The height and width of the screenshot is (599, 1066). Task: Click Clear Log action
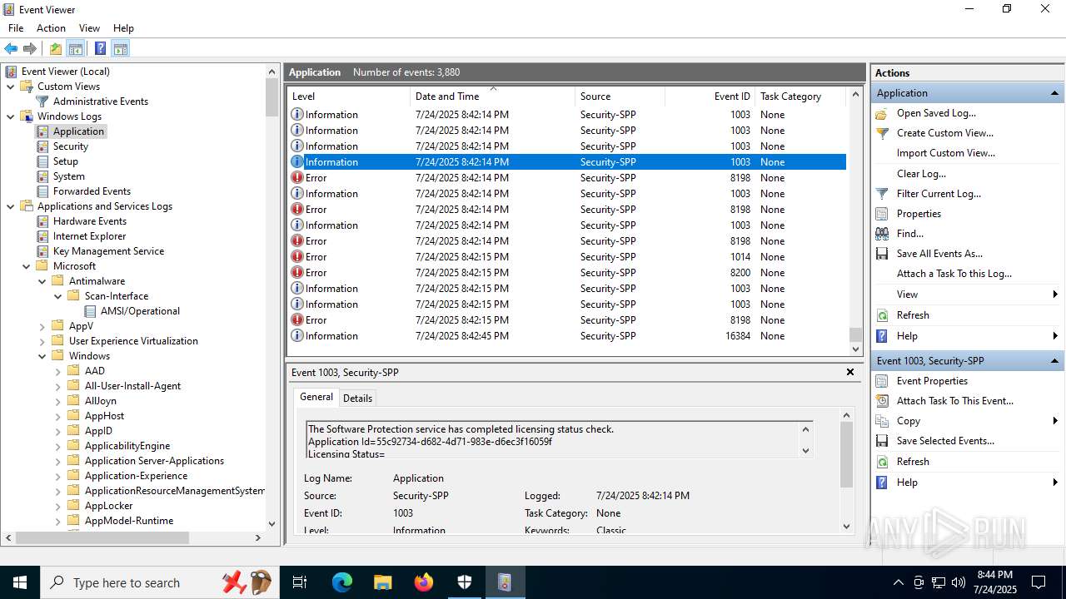pyautogui.click(x=921, y=174)
